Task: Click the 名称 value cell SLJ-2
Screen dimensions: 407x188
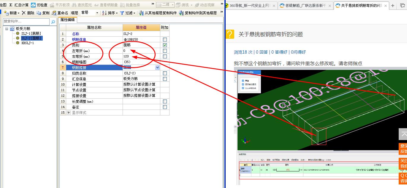Action: tap(141, 34)
